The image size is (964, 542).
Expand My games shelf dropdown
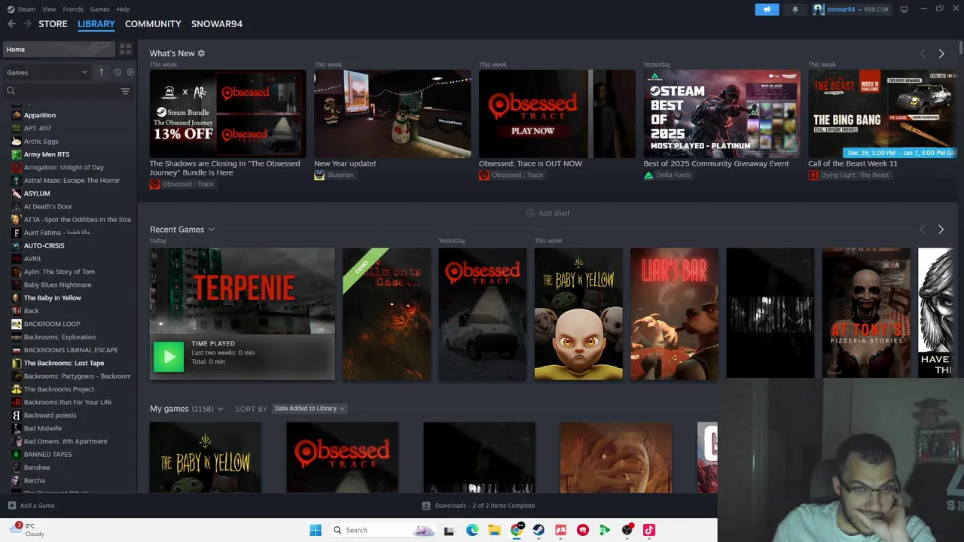(220, 409)
